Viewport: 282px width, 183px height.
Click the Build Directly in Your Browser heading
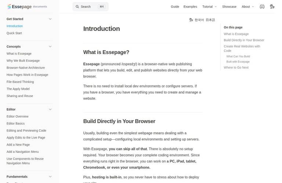[119, 121]
